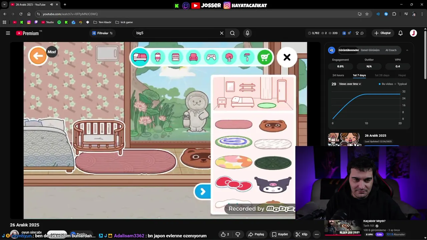Collapse the vidIQ stats panel

[407, 50]
